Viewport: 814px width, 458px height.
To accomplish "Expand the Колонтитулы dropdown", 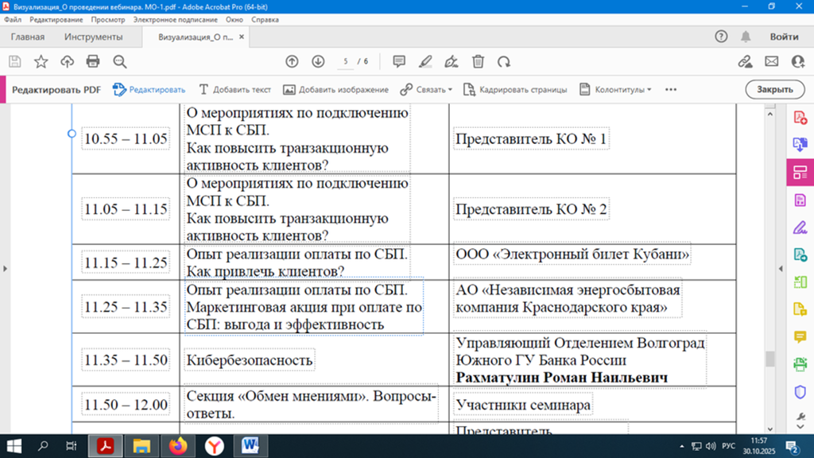I will coord(615,90).
